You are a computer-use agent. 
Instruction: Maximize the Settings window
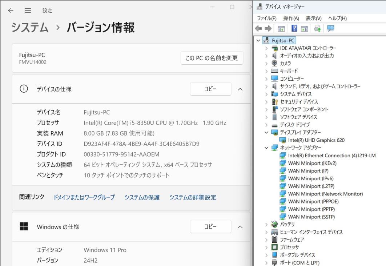pos(232,7)
